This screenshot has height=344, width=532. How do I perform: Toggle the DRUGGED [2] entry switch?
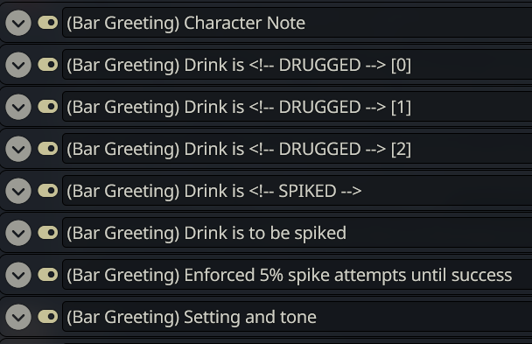[x=48, y=149]
